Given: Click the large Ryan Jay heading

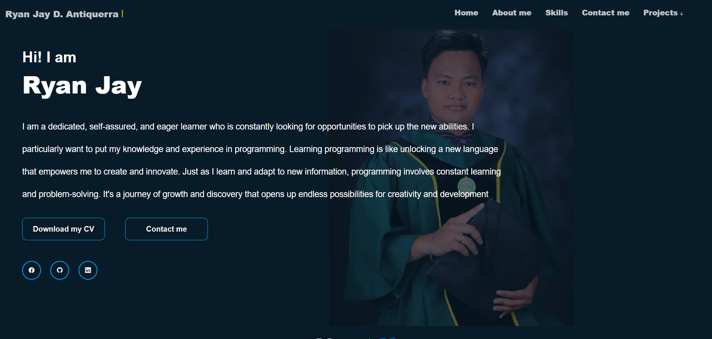Looking at the screenshot, I should coord(82,86).
